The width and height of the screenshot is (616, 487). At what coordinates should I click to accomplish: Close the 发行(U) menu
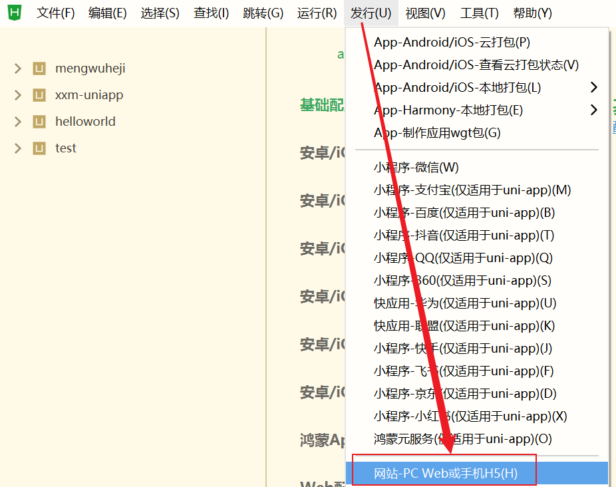click(371, 13)
